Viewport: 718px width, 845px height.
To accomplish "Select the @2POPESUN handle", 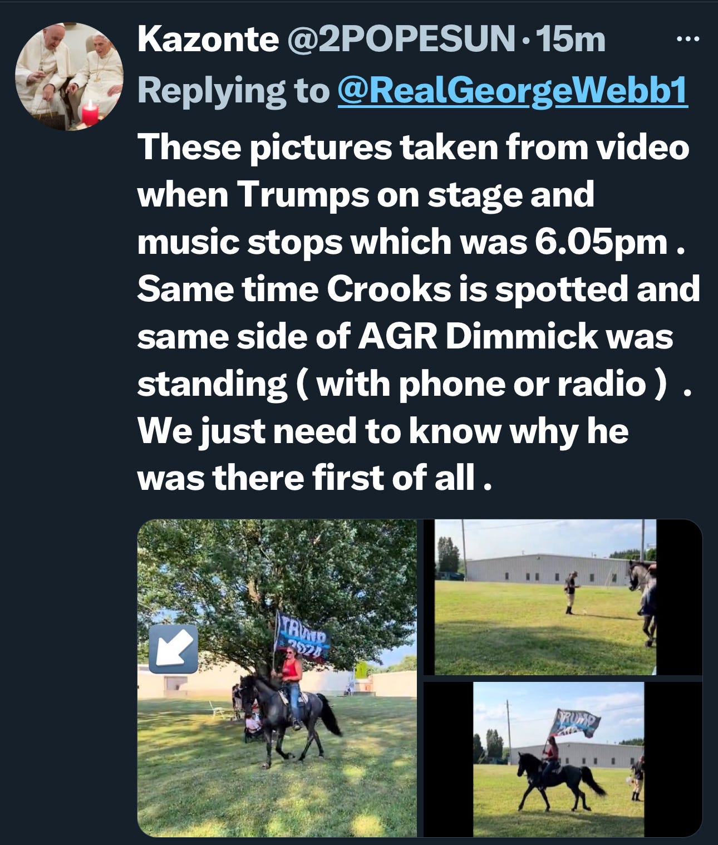I will pyautogui.click(x=400, y=39).
